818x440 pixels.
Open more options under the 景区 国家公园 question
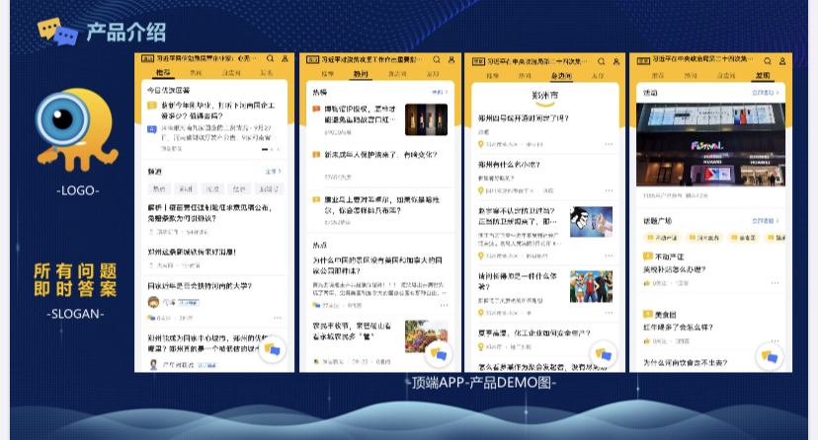pos(444,306)
